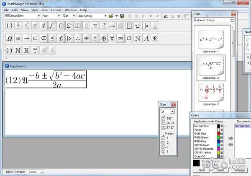This screenshot has width=251, height=176.
Task: Click the left arrow to remove color
Action: tap(231, 145)
